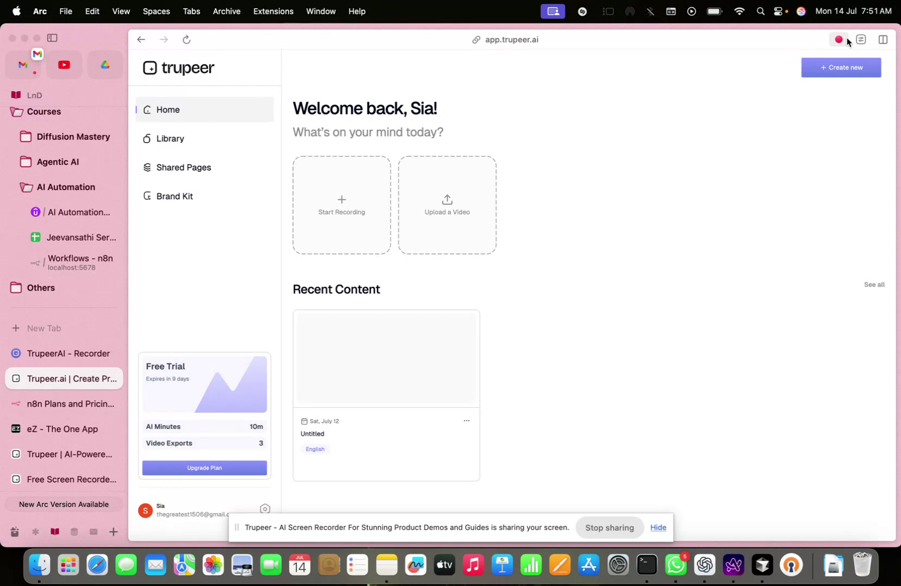The width and height of the screenshot is (901, 586).
Task: Click the Upgrade Plan button
Action: coord(204,467)
